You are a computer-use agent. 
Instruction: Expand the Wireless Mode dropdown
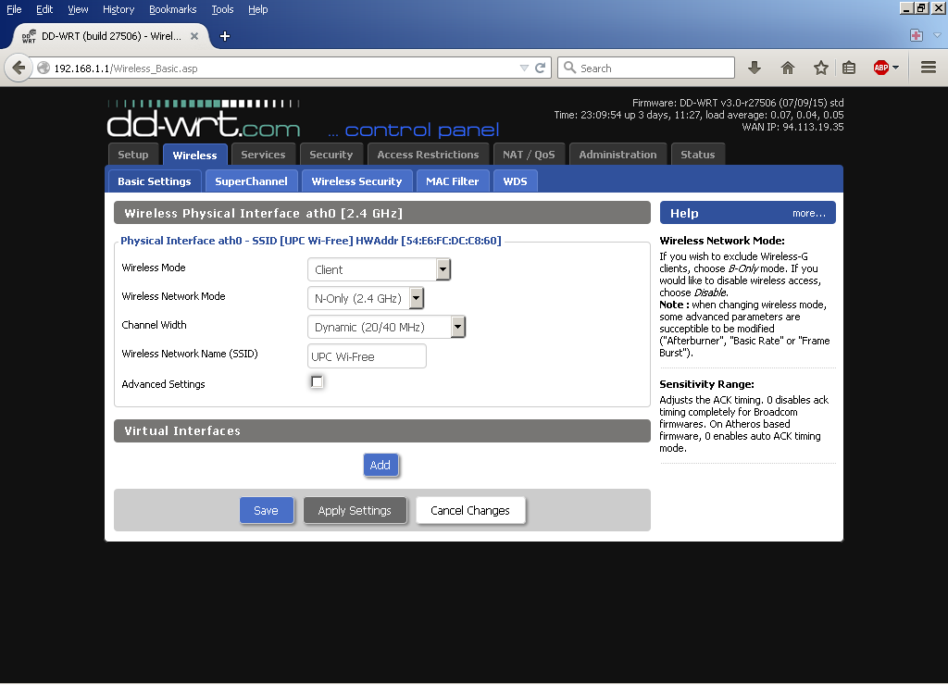379,269
